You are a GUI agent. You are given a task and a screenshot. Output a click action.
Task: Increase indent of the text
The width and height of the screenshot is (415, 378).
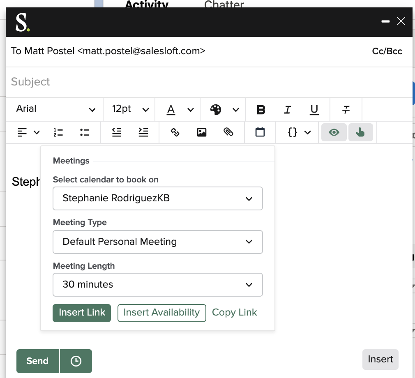tap(143, 132)
